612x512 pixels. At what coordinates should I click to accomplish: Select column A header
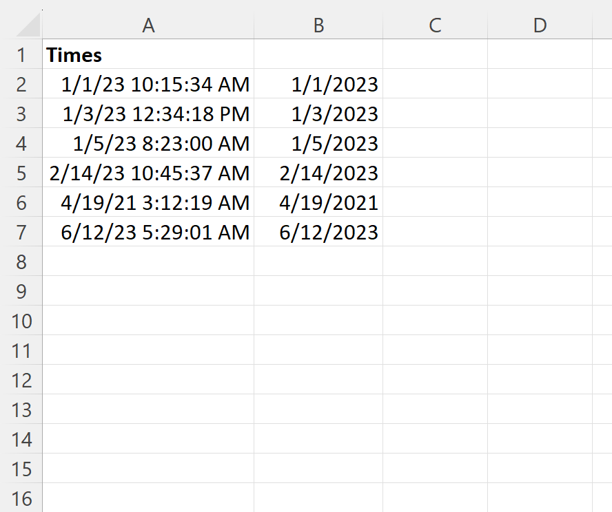pos(148,25)
